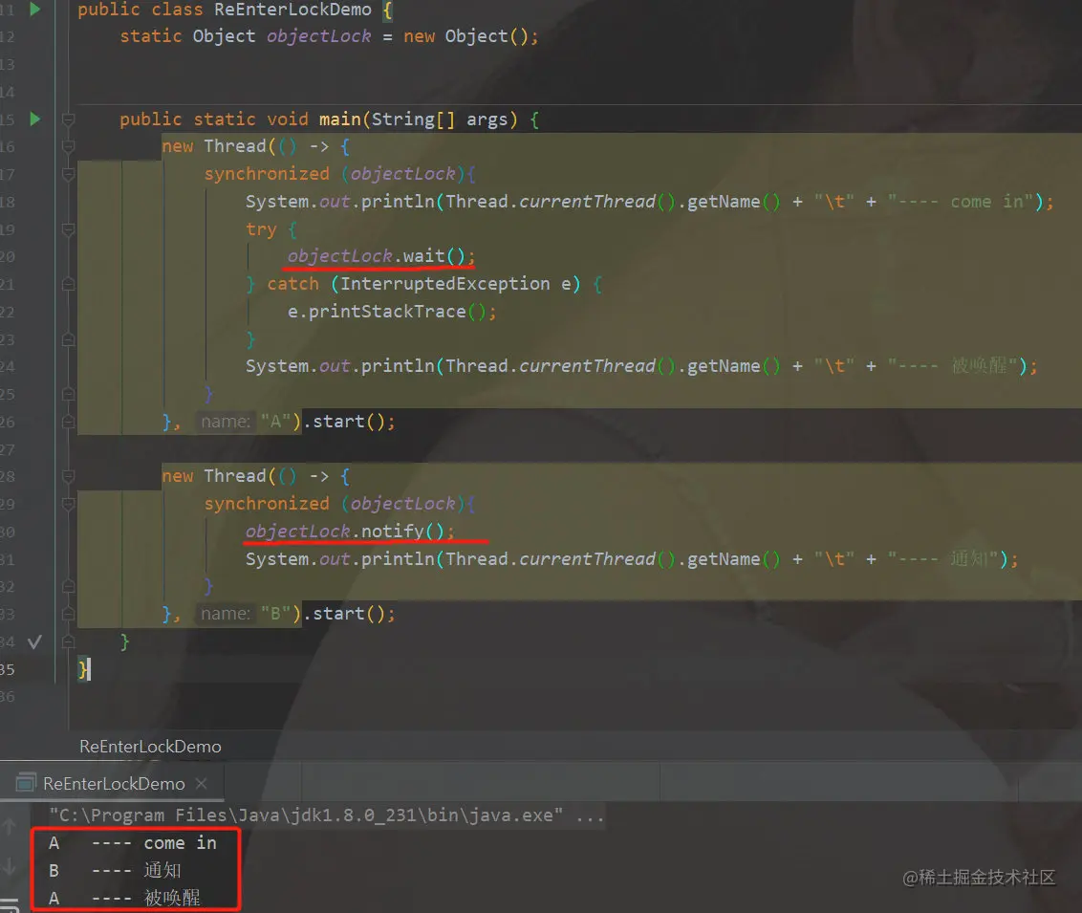Click console output line 'B ---- 通知'

coord(115,870)
